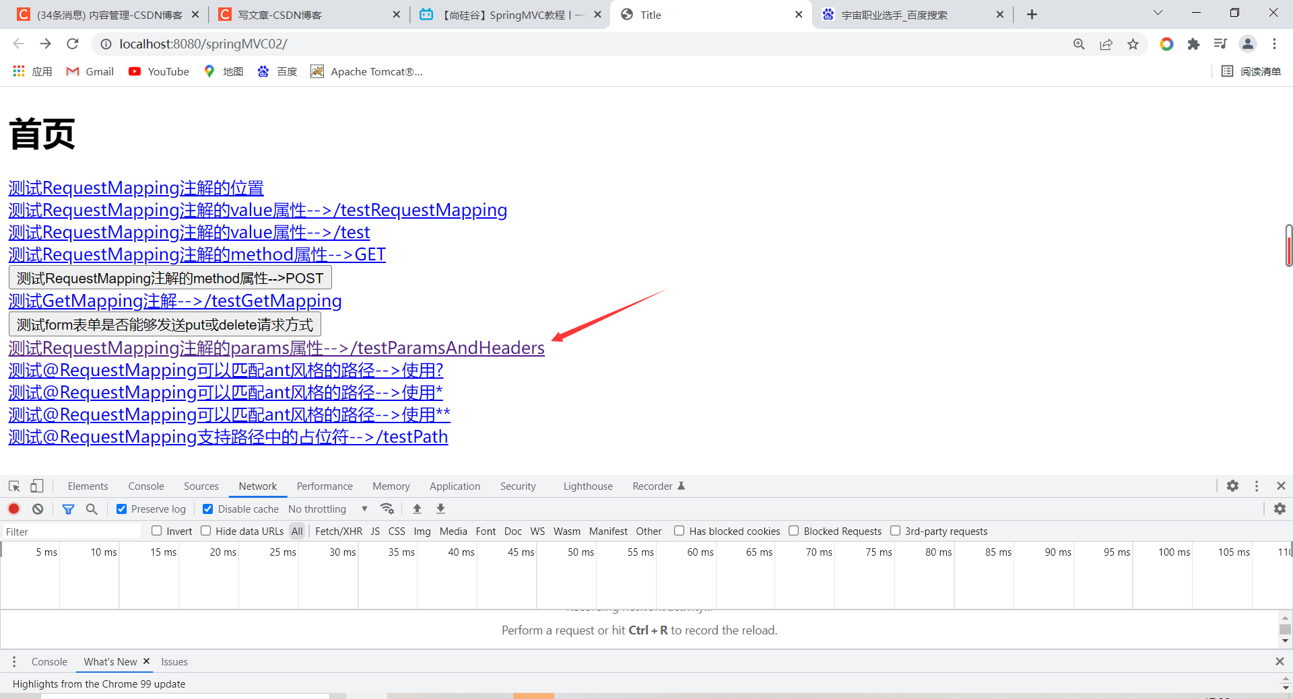Open the No throttling dropdown
Image resolution: width=1293 pixels, height=699 pixels.
[328, 509]
